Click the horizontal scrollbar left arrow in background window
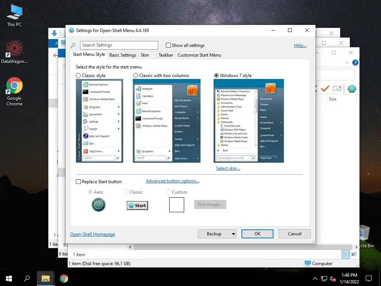Viewport: 381px width, 286px height. [x=131, y=247]
